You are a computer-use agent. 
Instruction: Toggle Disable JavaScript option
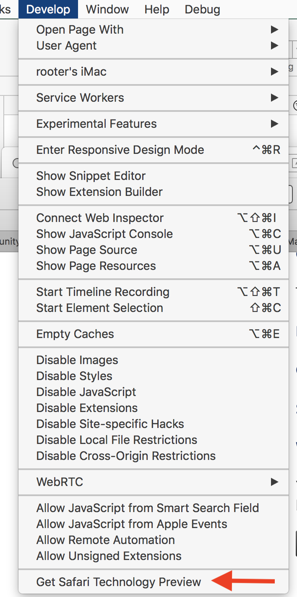[86, 392]
